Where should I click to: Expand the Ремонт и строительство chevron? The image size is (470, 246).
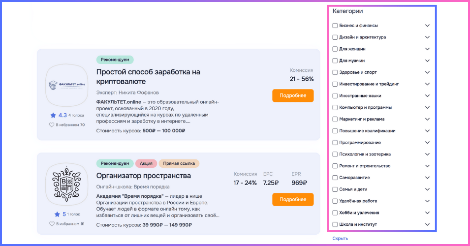[x=428, y=166]
